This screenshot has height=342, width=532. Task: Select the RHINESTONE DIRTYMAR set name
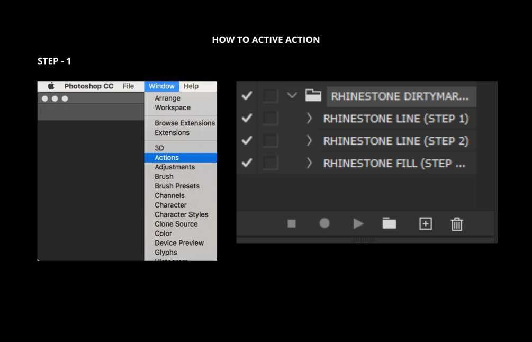(x=400, y=96)
